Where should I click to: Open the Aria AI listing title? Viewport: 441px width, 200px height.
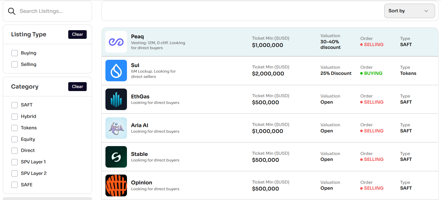pyautogui.click(x=140, y=125)
